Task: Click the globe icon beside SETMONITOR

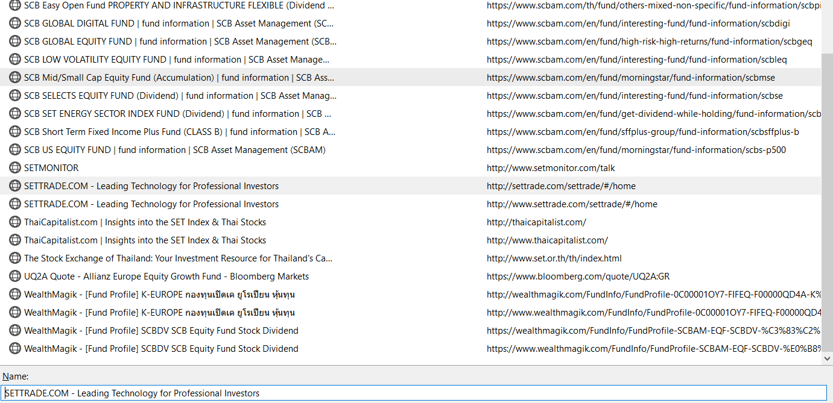Action: tap(15, 168)
